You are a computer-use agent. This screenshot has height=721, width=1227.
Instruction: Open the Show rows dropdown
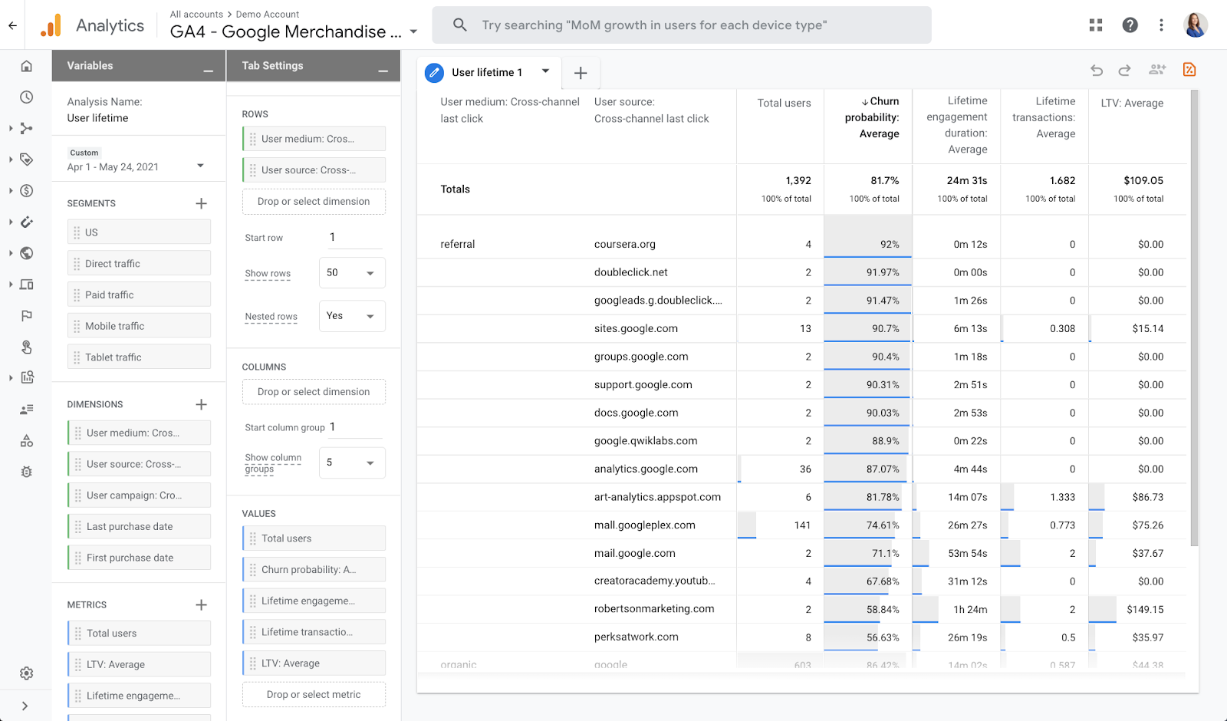pyautogui.click(x=352, y=273)
